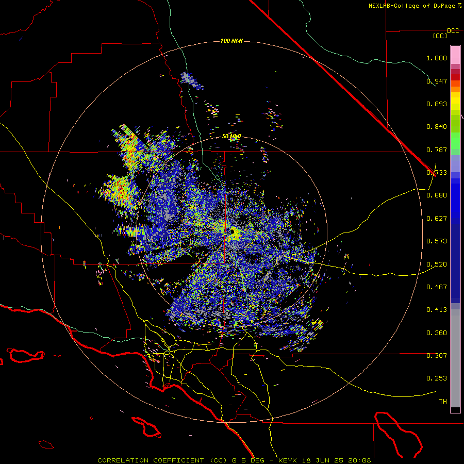Click the NEXLAB-College of DuPage title text
This screenshot has height=464, width=464.
click(411, 6)
